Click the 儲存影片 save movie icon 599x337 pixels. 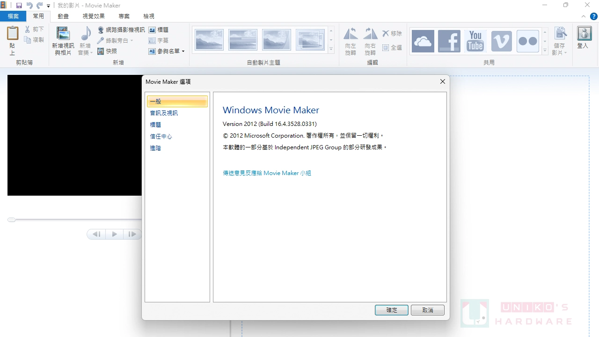560,34
